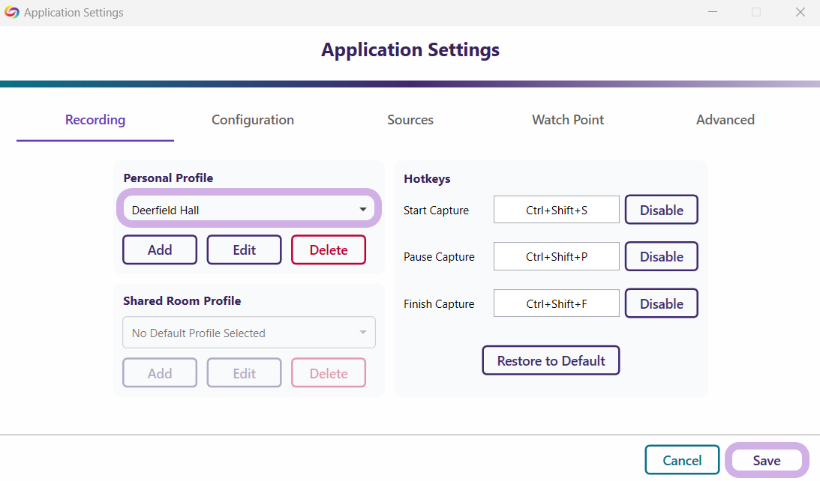Add a new personal profile

coord(160,250)
